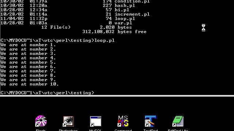The image size is (234, 131).
Task: Click the size 227 beside hash.pl
Action: tap(107, 6)
